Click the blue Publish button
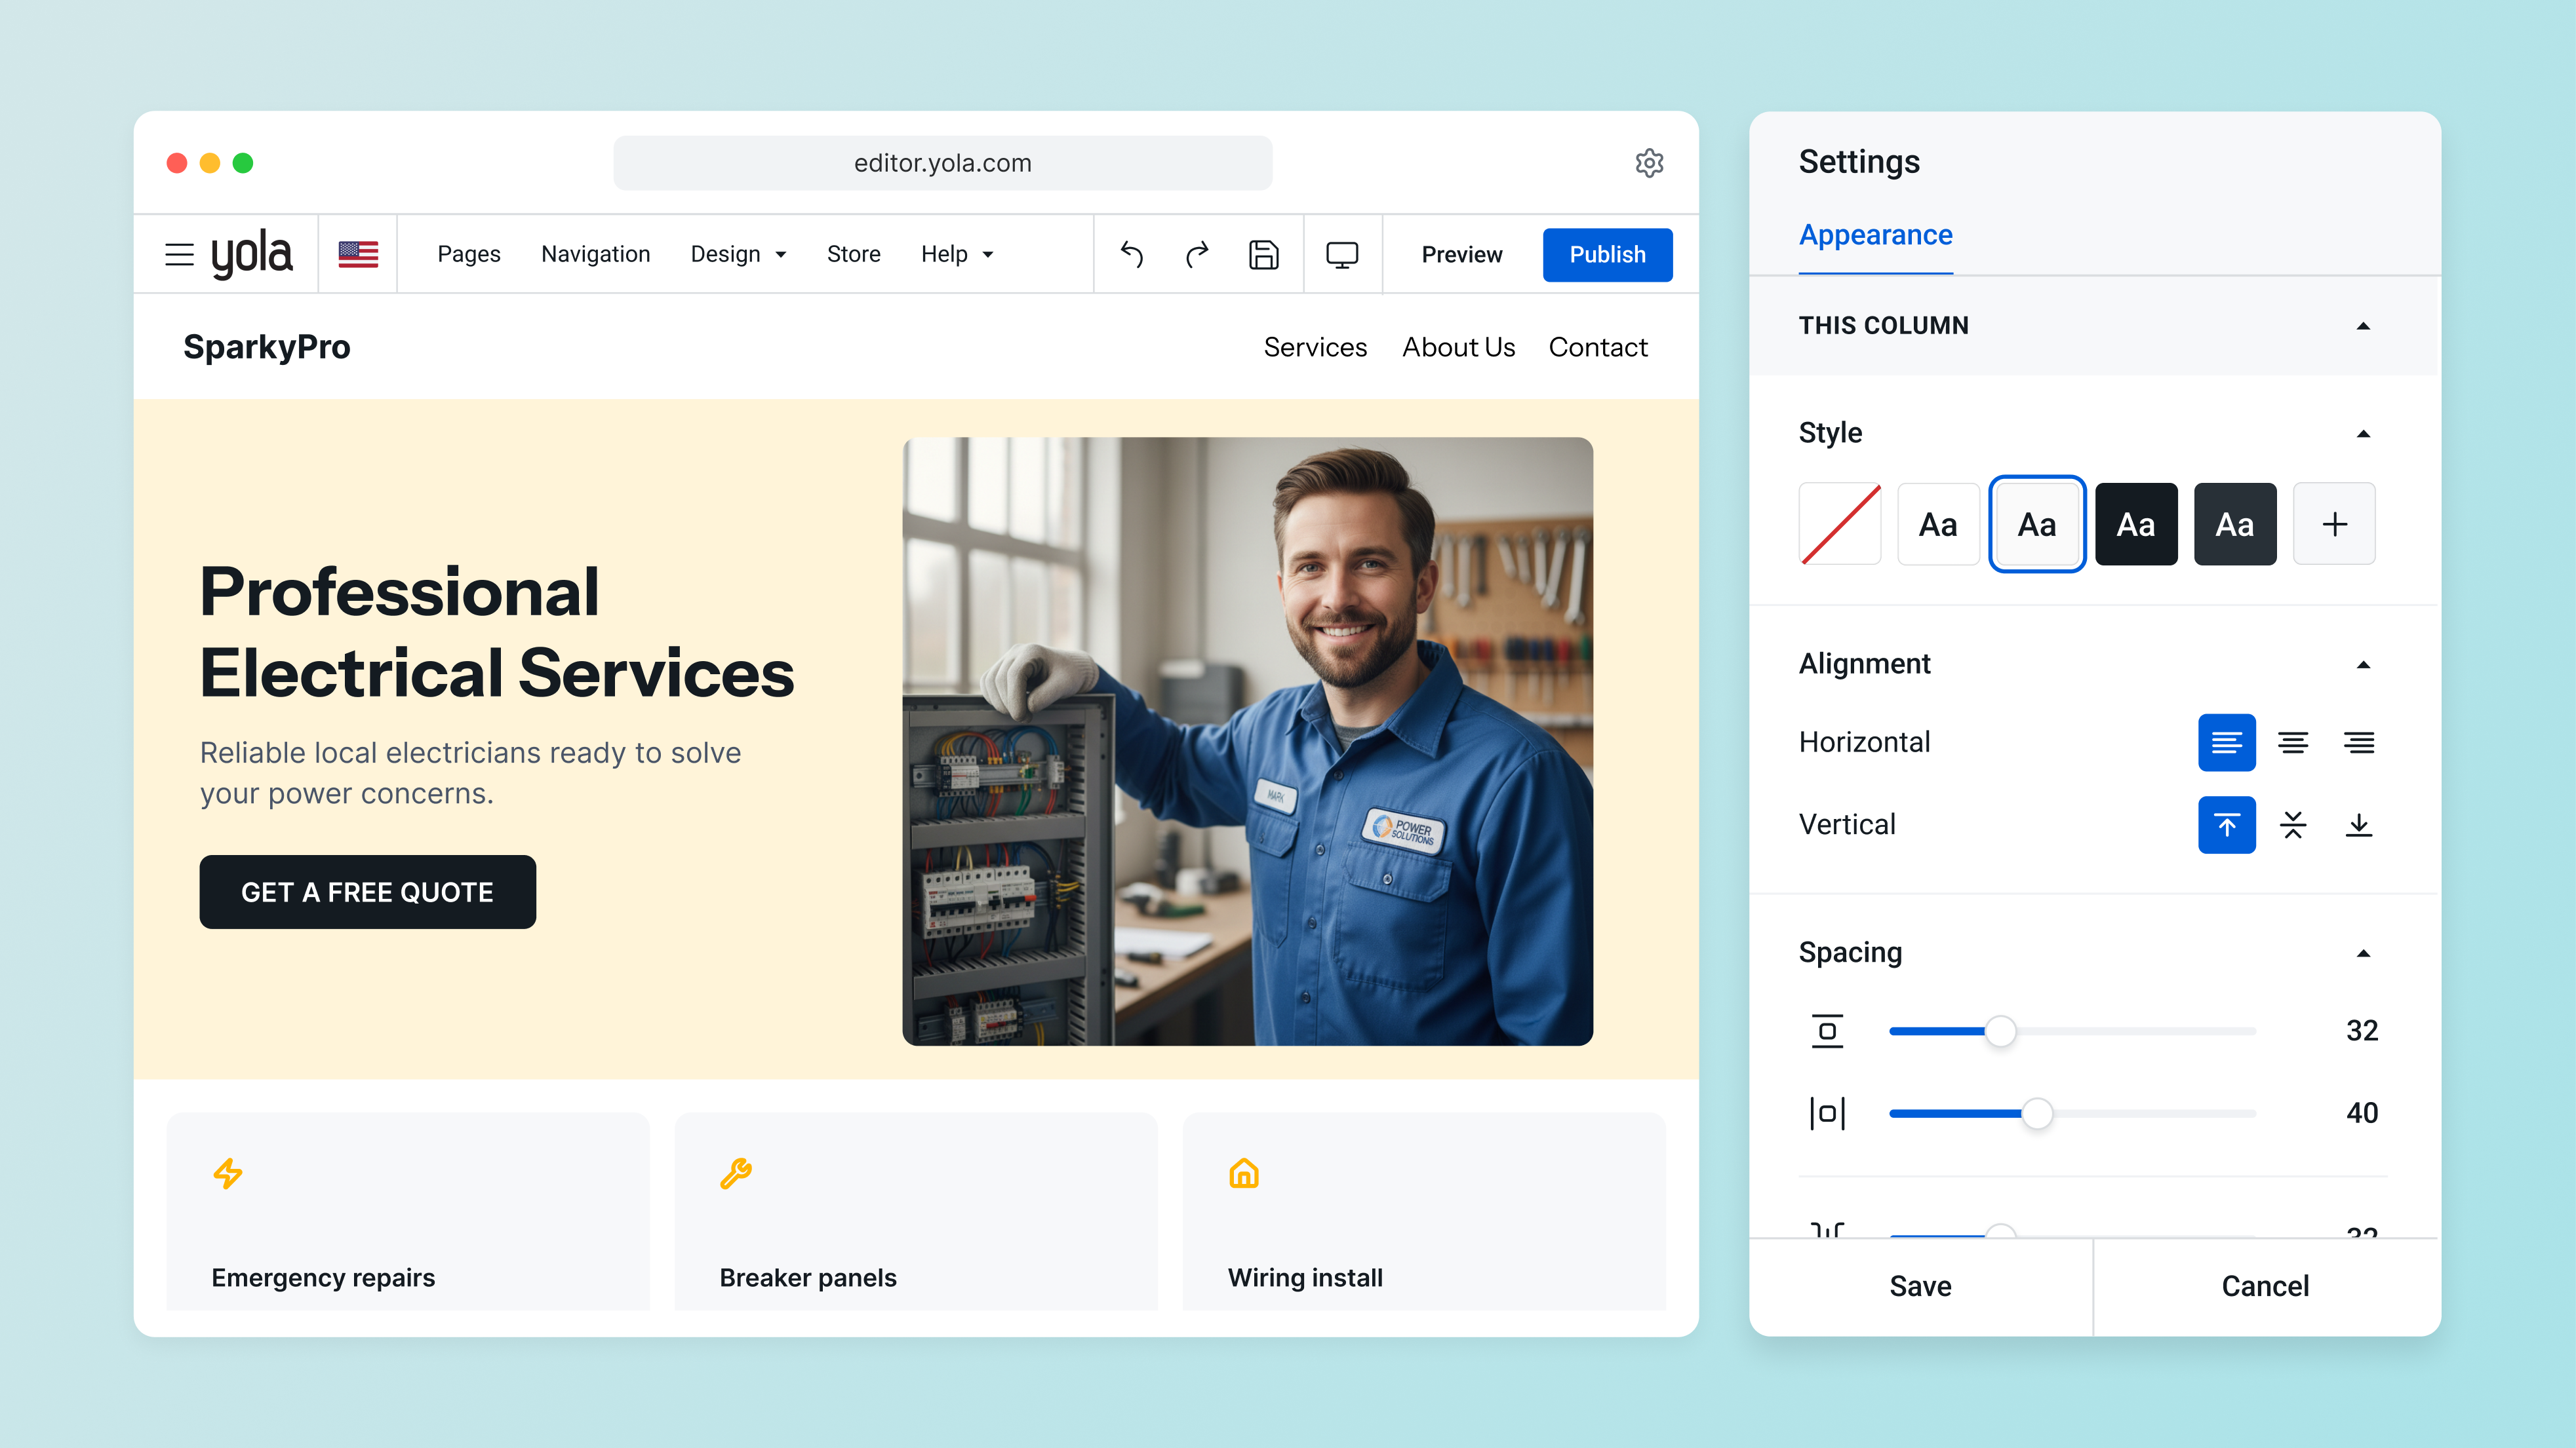This screenshot has width=2576, height=1448. 1607,255
